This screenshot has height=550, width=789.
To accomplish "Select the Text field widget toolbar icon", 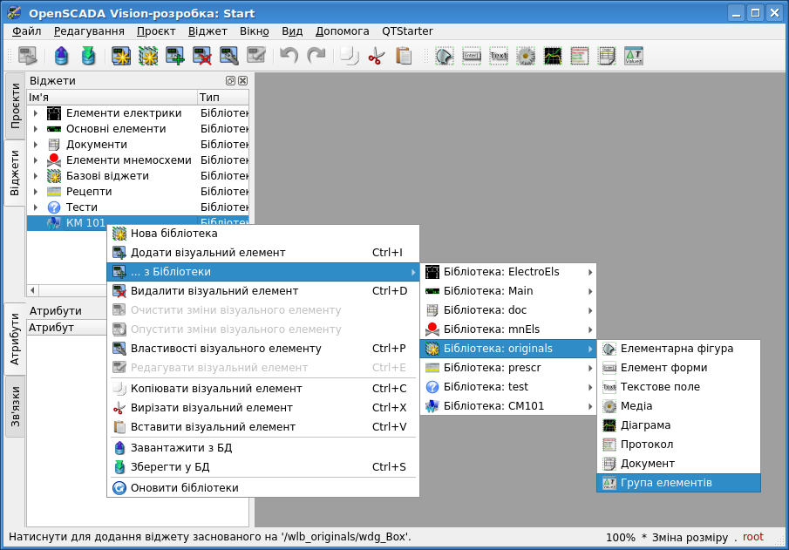I will point(499,57).
